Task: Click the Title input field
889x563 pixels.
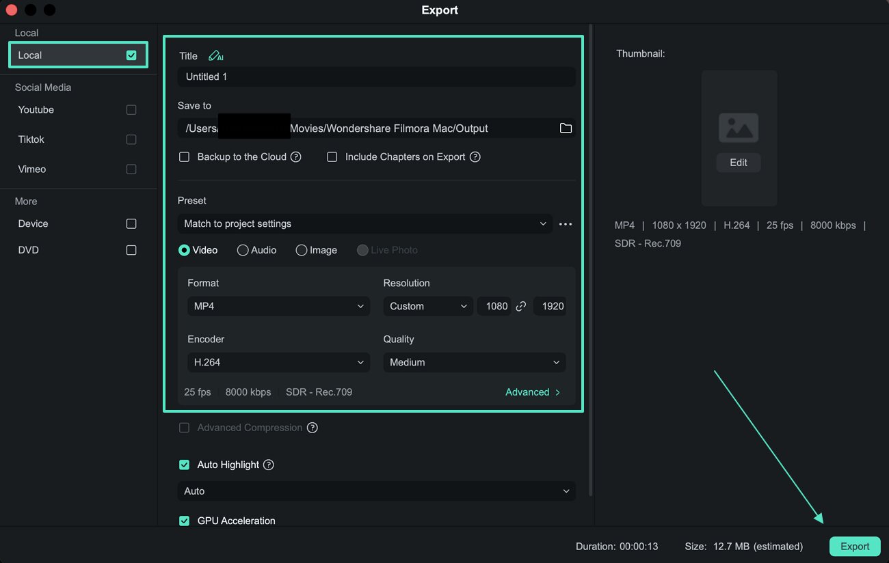Action: coord(376,77)
